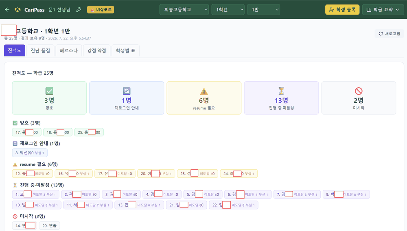
Task: Click warning icon beside resume 필요 (6명)
Action: pyautogui.click(x=15, y=164)
